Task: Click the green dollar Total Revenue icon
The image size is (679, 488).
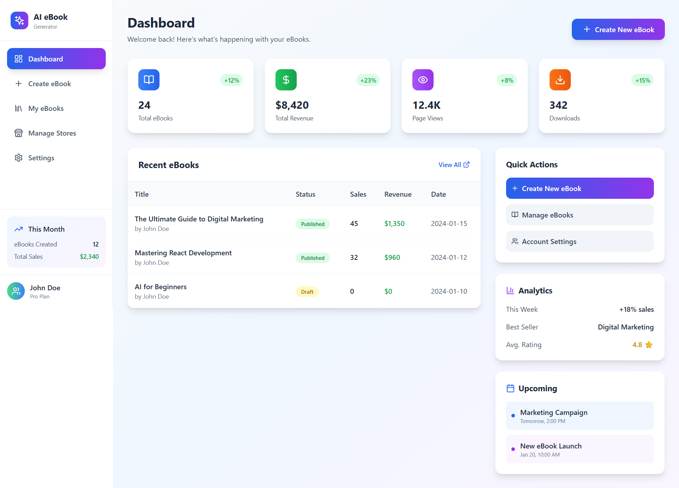Action: click(x=286, y=80)
